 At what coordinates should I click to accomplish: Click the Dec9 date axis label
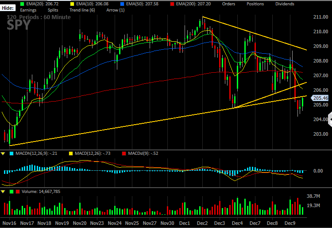pos(290,223)
